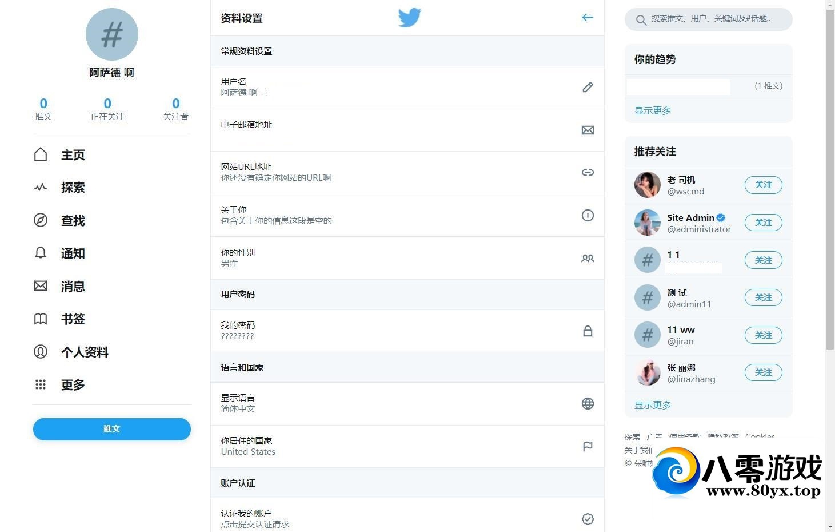Image resolution: width=835 pixels, height=532 pixels.
Task: Click the 推文 count under the profile
Action: point(43,109)
